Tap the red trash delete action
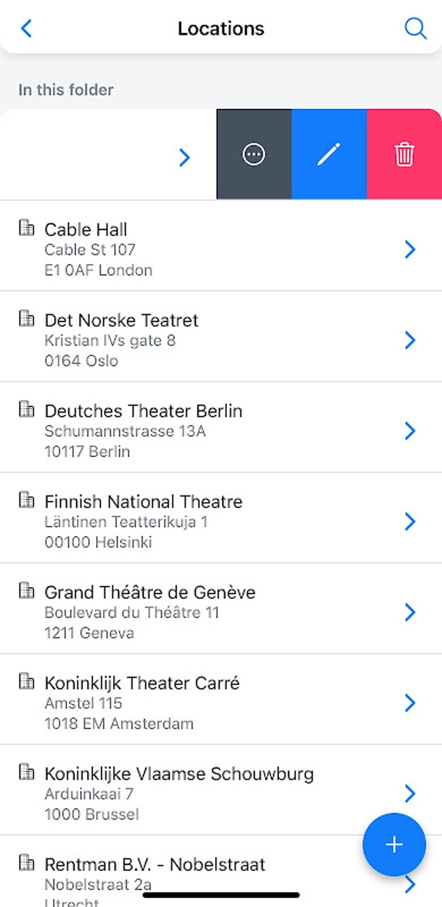 tap(404, 154)
